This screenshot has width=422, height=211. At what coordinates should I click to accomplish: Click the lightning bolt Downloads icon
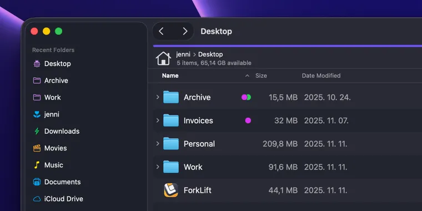tap(37, 132)
